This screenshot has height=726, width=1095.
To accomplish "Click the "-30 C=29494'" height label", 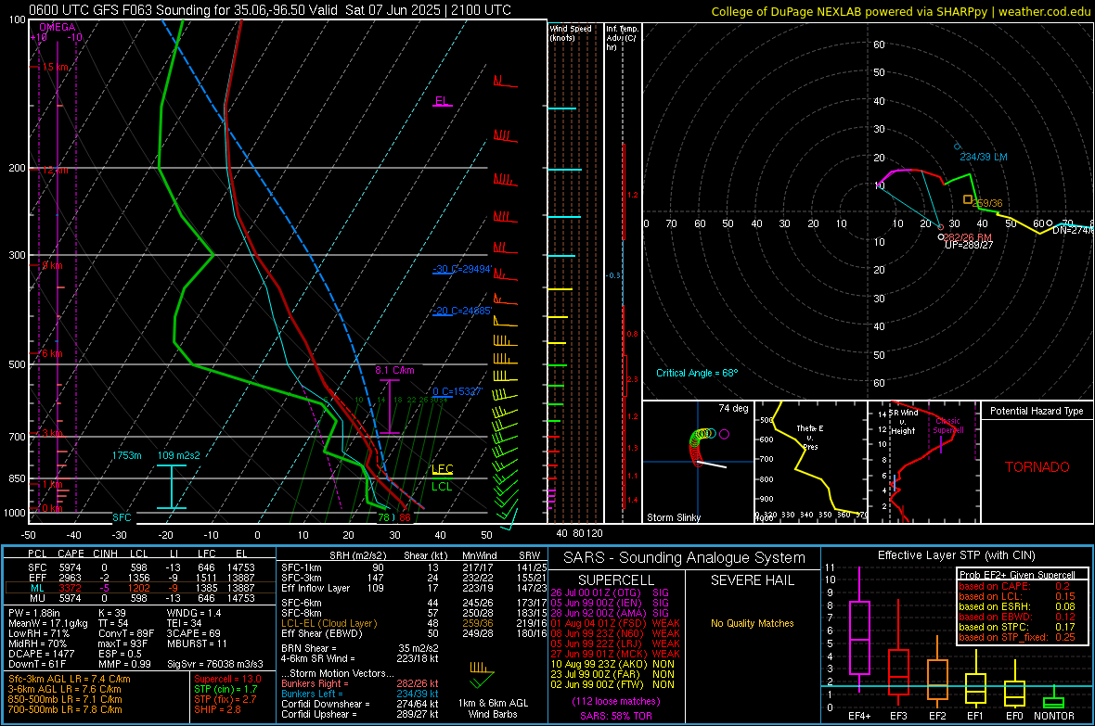I will [461, 269].
